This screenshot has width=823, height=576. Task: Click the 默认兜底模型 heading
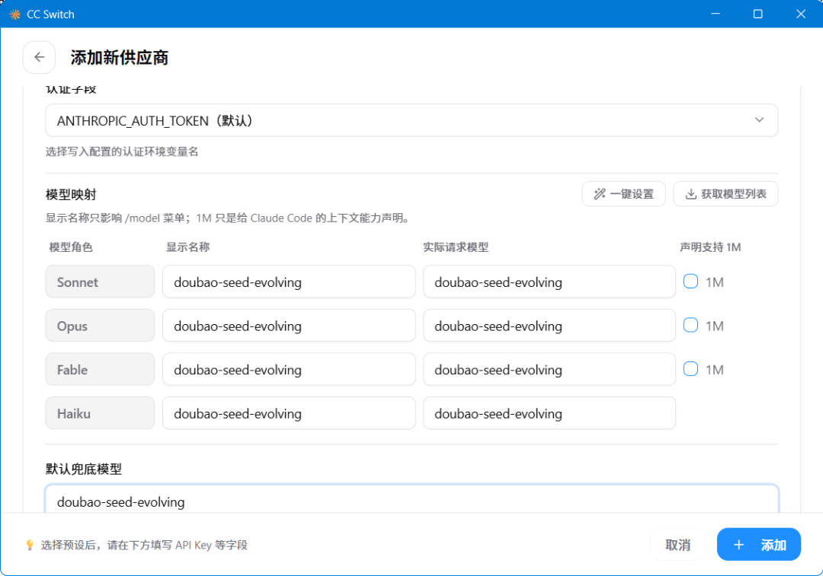tap(84, 469)
